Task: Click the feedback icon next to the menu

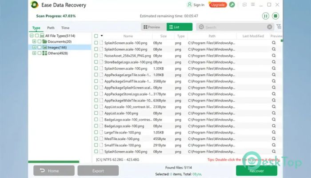Action: coord(244,4)
